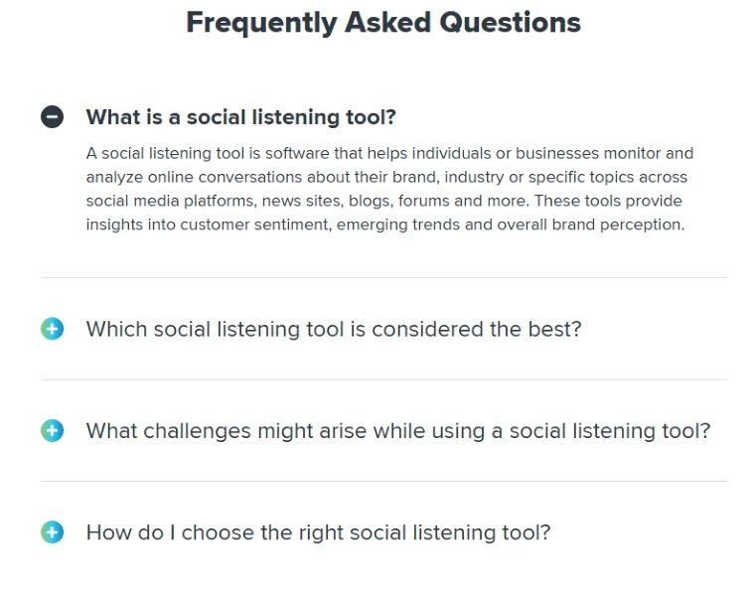The width and height of the screenshot is (754, 596).
Task: Open 'How do I choose the right social listening tool?'
Action: pos(318,532)
